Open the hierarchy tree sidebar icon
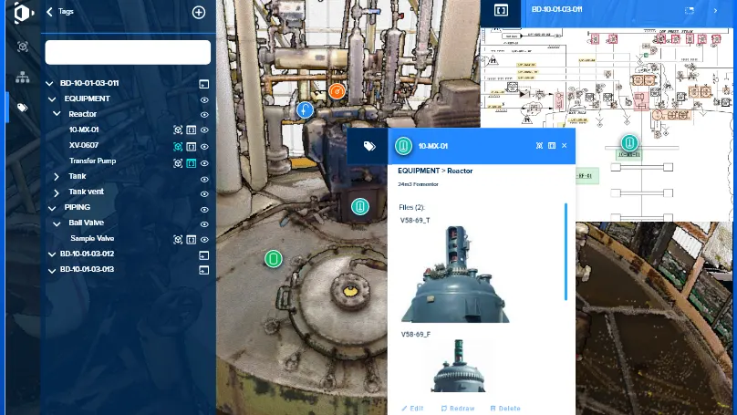 23,78
